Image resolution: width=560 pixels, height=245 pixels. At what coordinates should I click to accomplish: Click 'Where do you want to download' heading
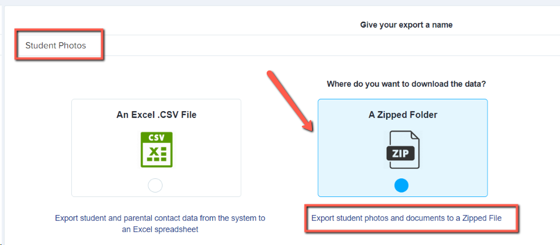click(x=406, y=85)
